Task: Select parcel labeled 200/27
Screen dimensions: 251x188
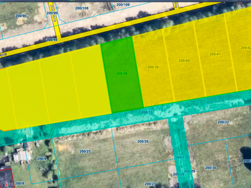Action: coord(150,184)
